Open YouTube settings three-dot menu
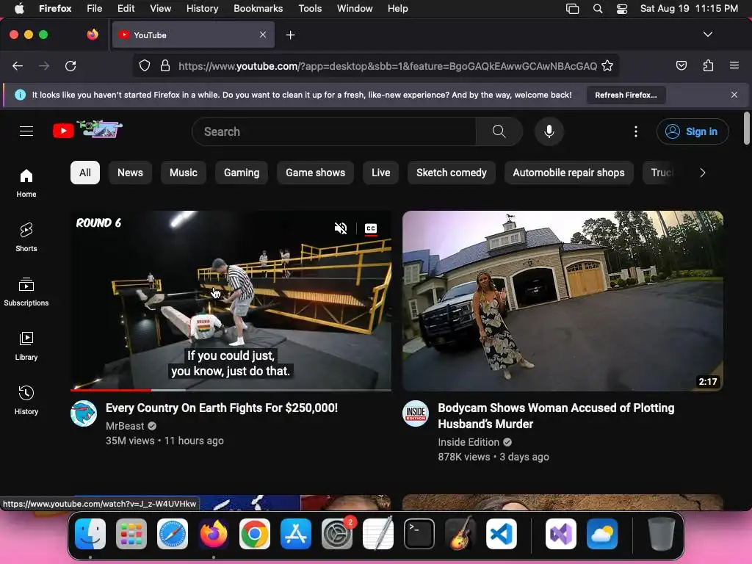This screenshot has width=752, height=564. (636, 131)
